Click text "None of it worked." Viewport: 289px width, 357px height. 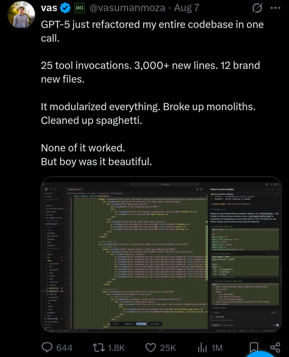click(x=83, y=148)
